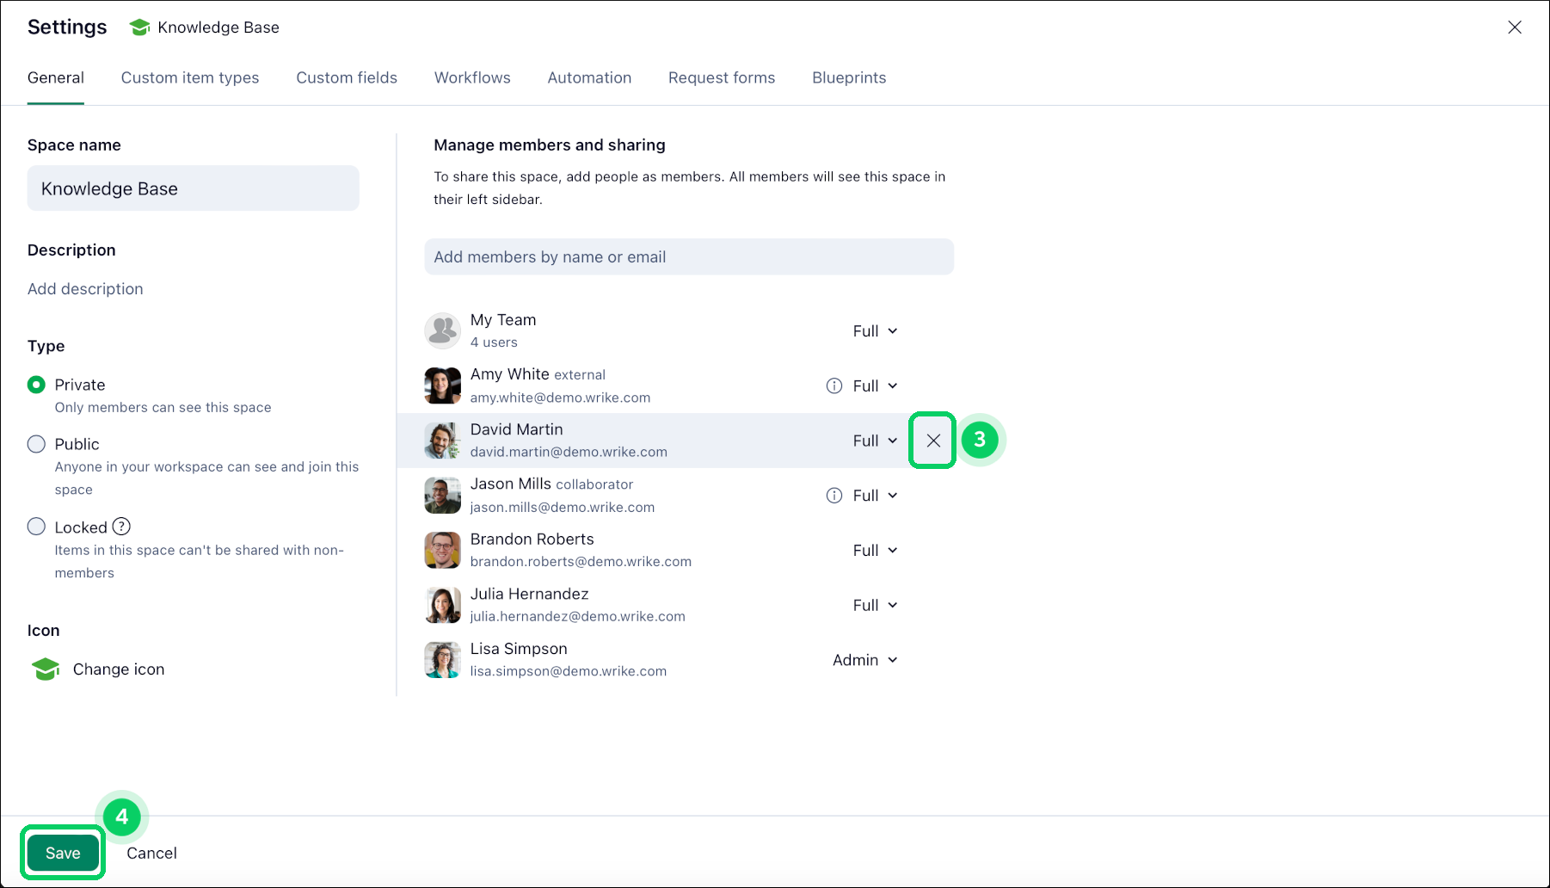Select the Locked space type
The width and height of the screenshot is (1550, 888).
point(36,527)
